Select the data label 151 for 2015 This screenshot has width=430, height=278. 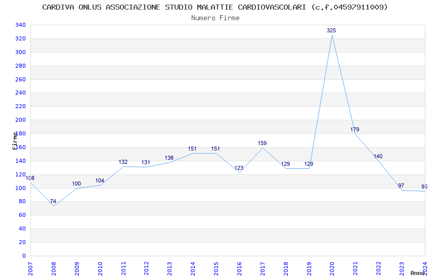(x=216, y=149)
